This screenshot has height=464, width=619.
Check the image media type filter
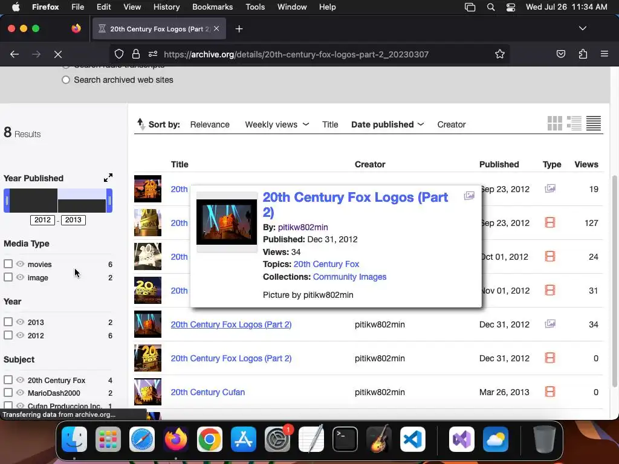tap(8, 277)
